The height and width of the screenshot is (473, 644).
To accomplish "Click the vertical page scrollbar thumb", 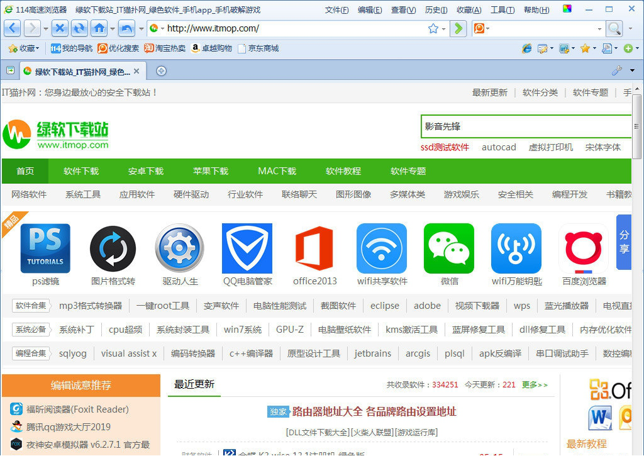I will (636, 126).
